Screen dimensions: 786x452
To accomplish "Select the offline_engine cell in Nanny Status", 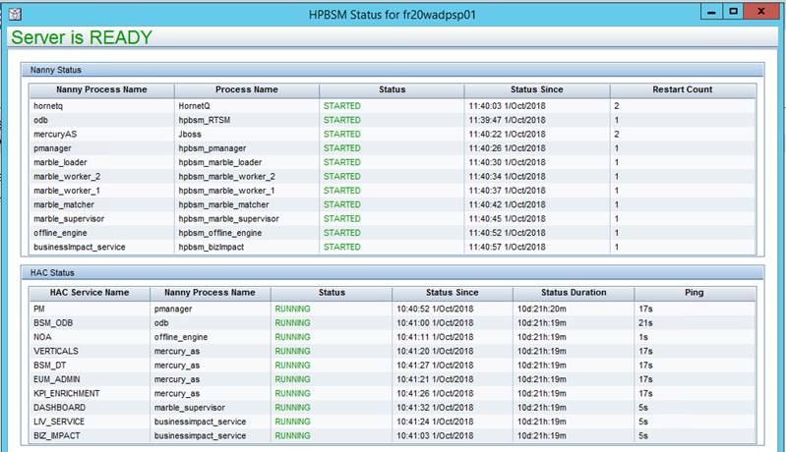I will tap(101, 233).
